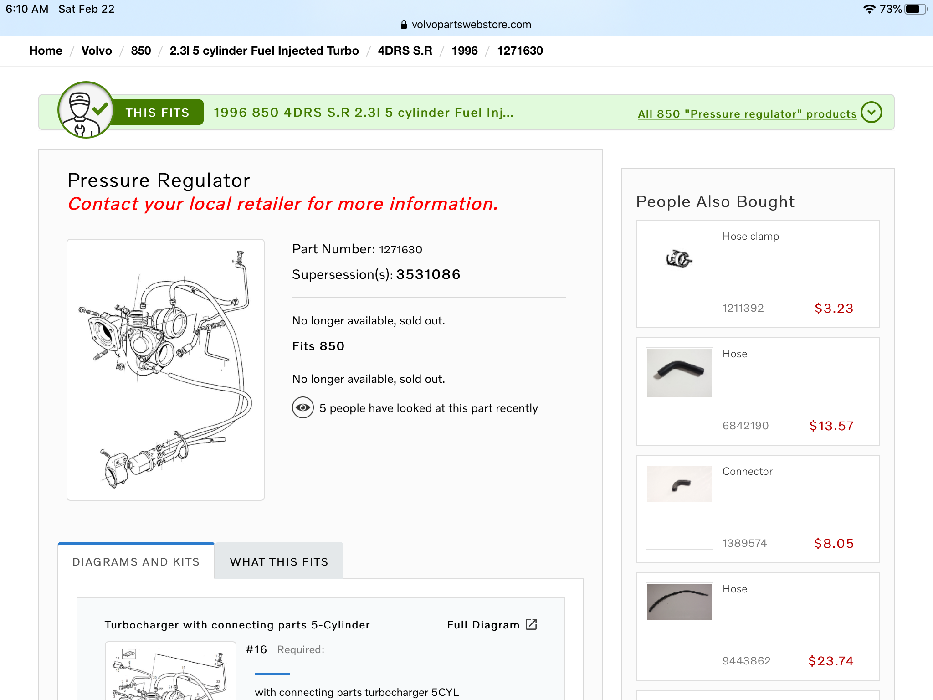The width and height of the screenshot is (933, 700).
Task: Switch to What This Fits tab
Action: coord(279,561)
